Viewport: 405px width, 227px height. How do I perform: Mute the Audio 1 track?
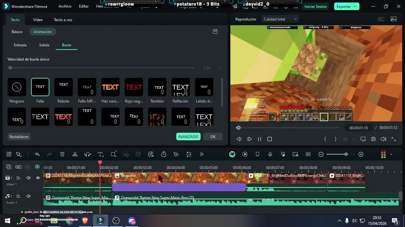[28, 196]
